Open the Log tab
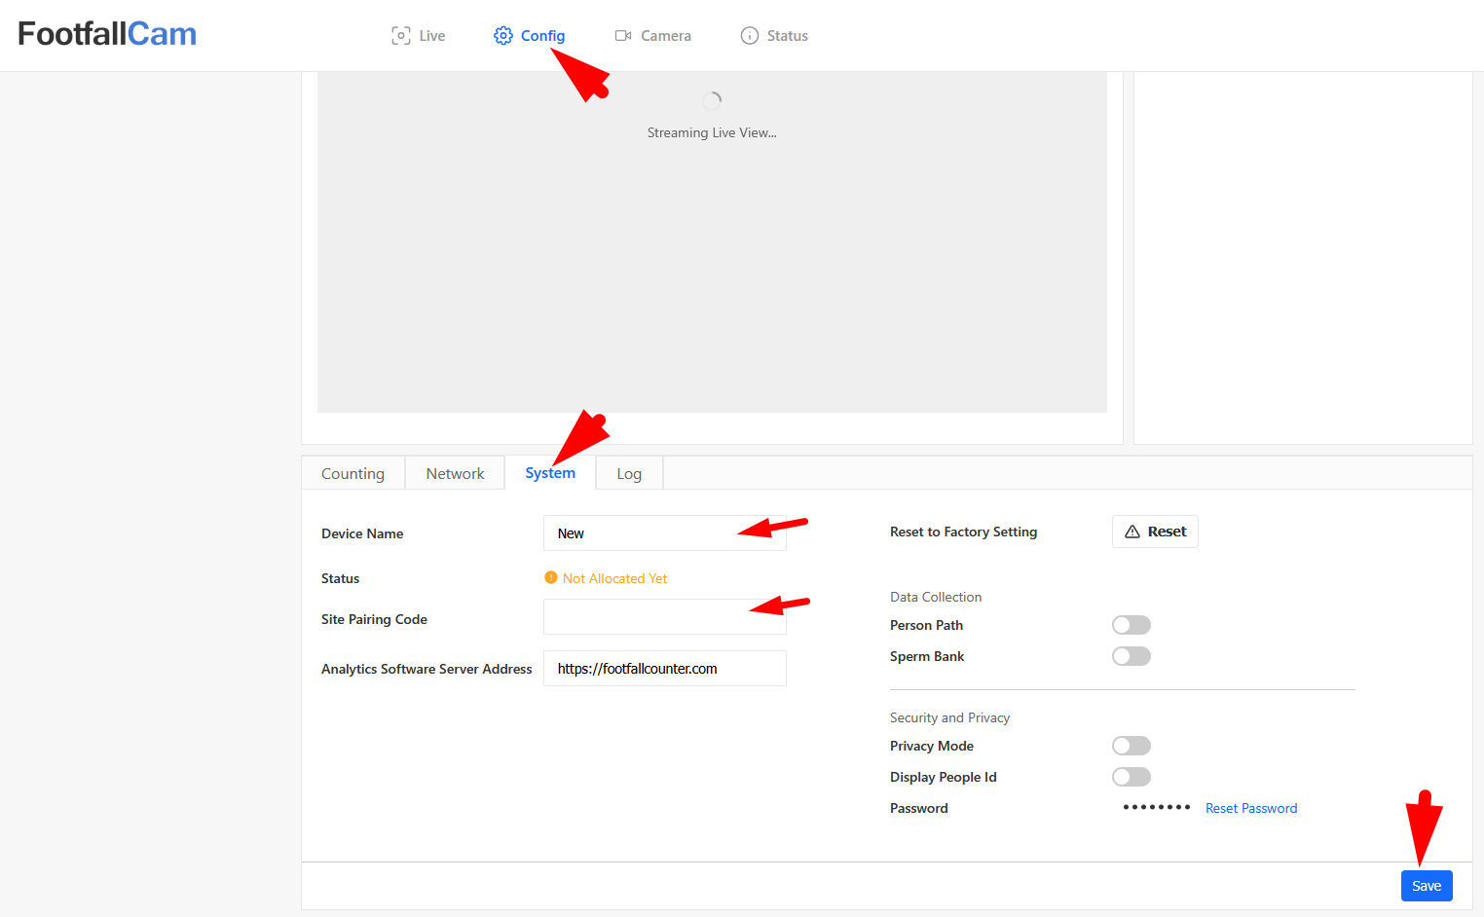Viewport: 1484px width, 917px height. point(629,474)
